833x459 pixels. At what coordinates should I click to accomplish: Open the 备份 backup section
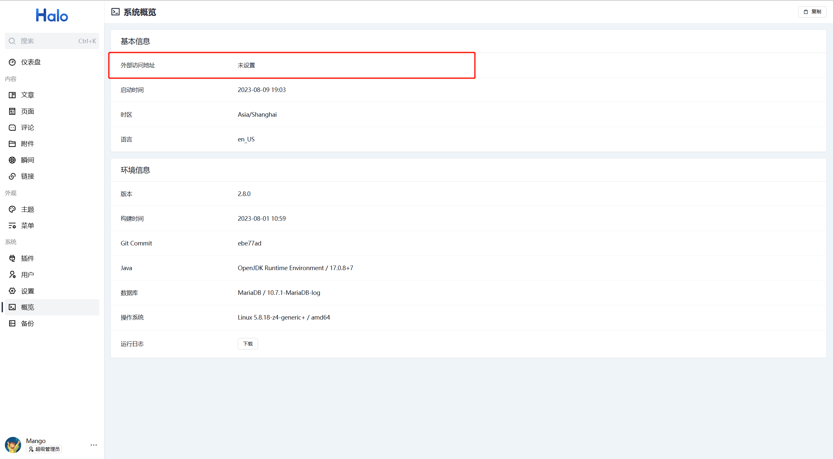click(28, 323)
